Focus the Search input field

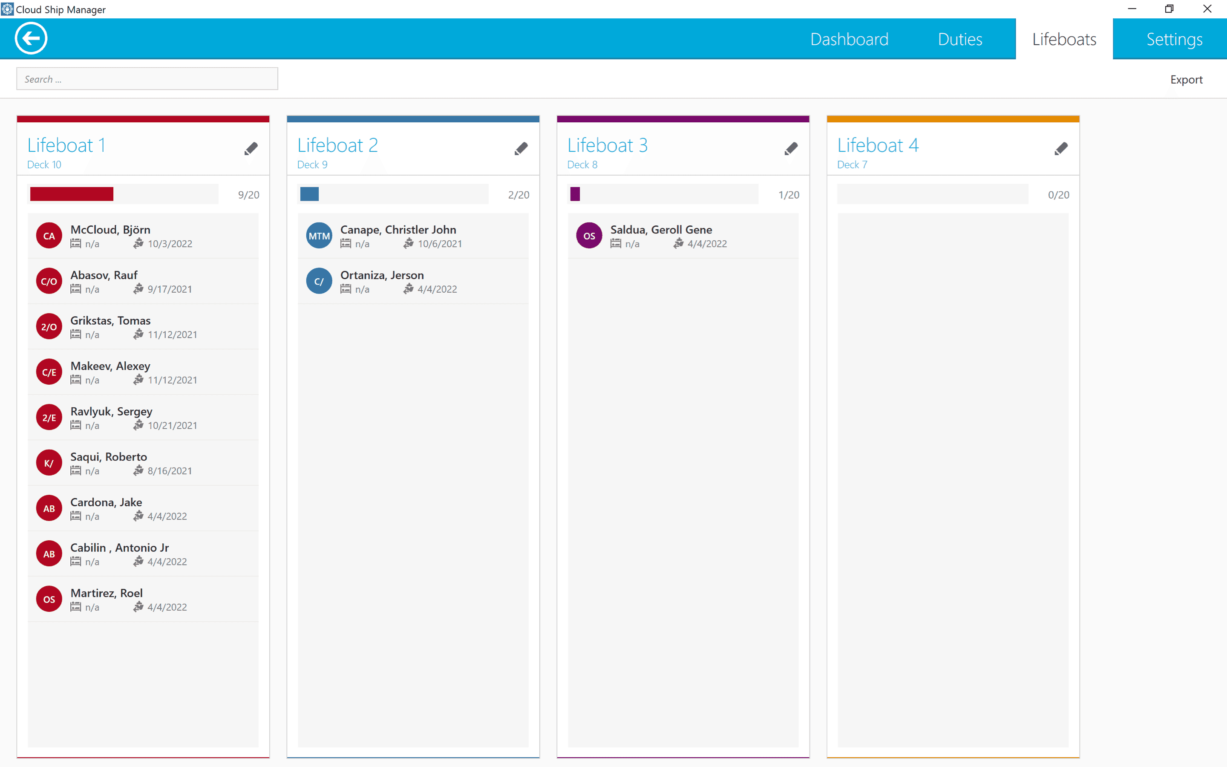pyautogui.click(x=147, y=79)
